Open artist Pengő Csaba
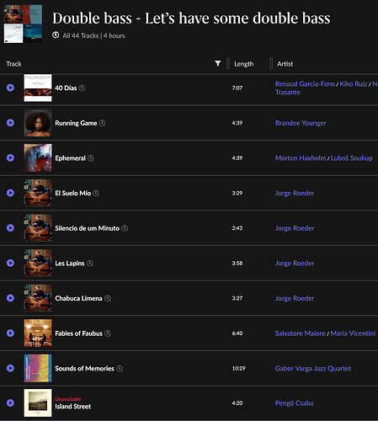 [x=294, y=403]
